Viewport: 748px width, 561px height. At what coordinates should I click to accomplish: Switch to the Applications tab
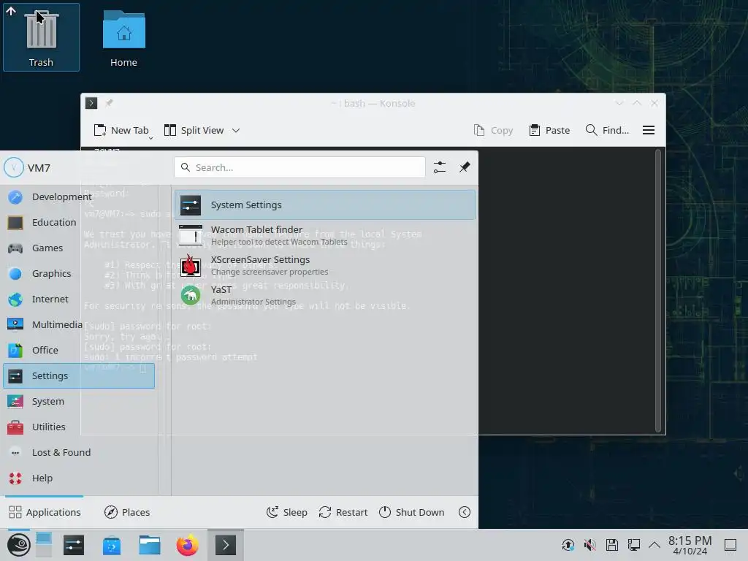[x=45, y=512]
